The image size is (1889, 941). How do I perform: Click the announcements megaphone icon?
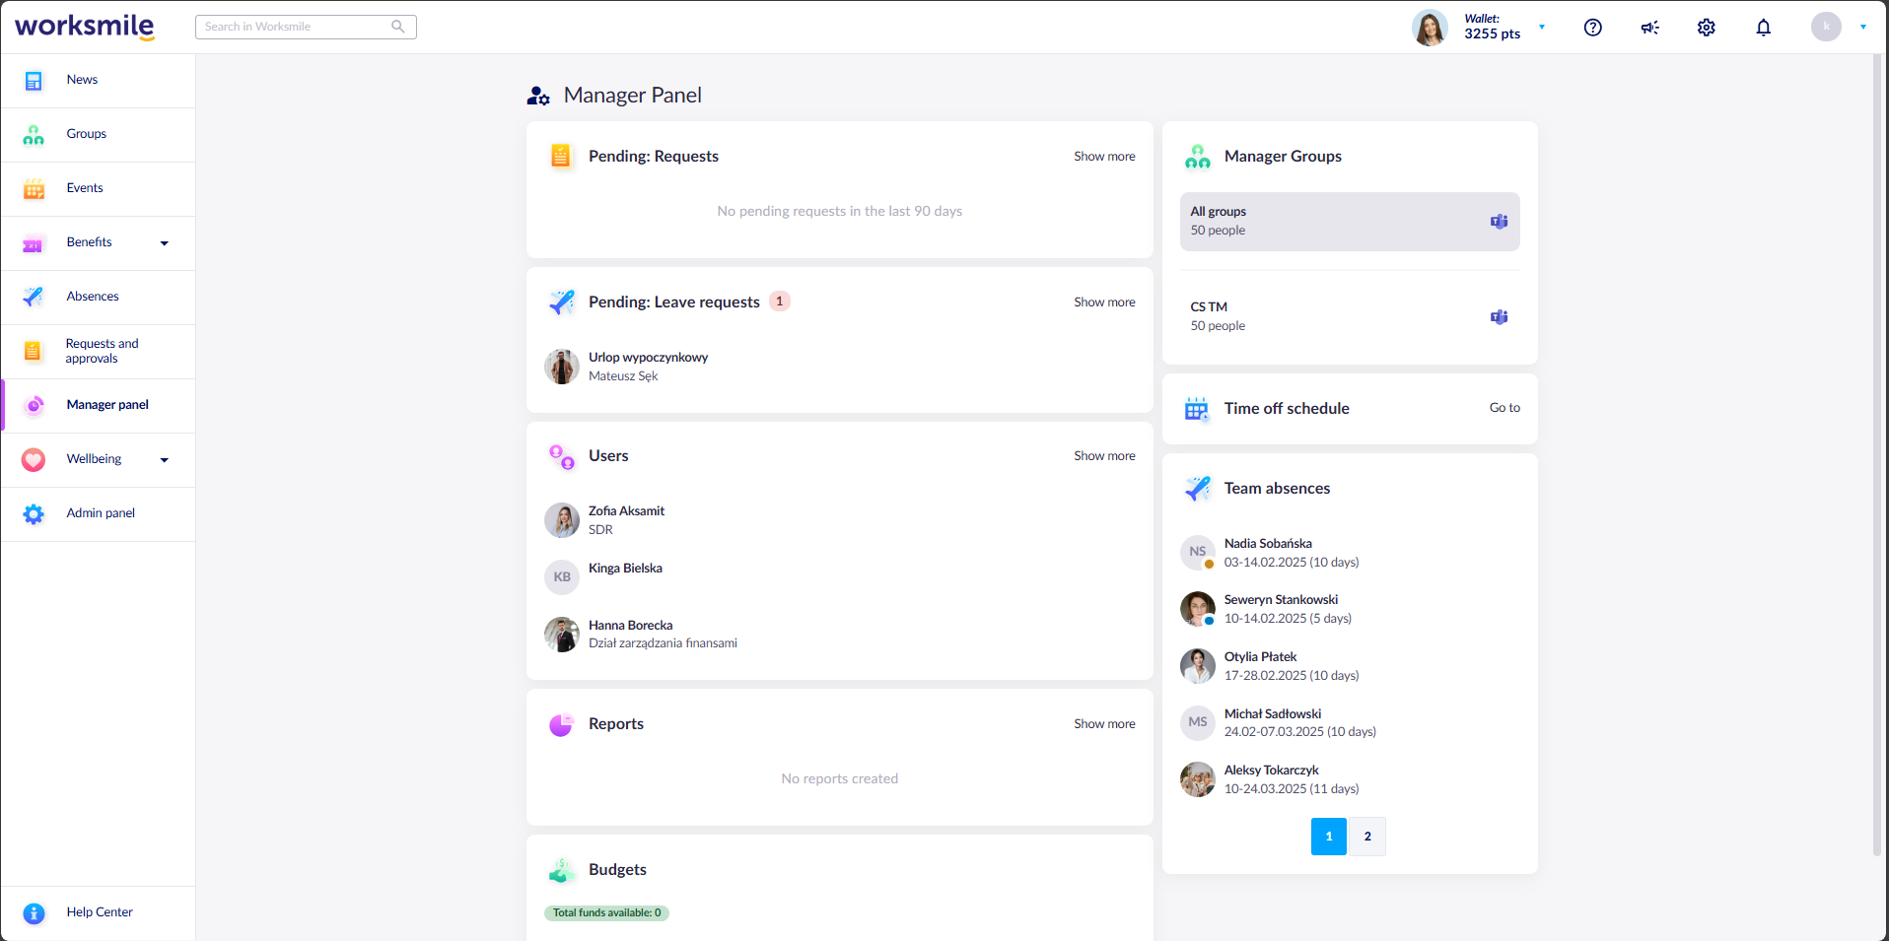point(1649,27)
